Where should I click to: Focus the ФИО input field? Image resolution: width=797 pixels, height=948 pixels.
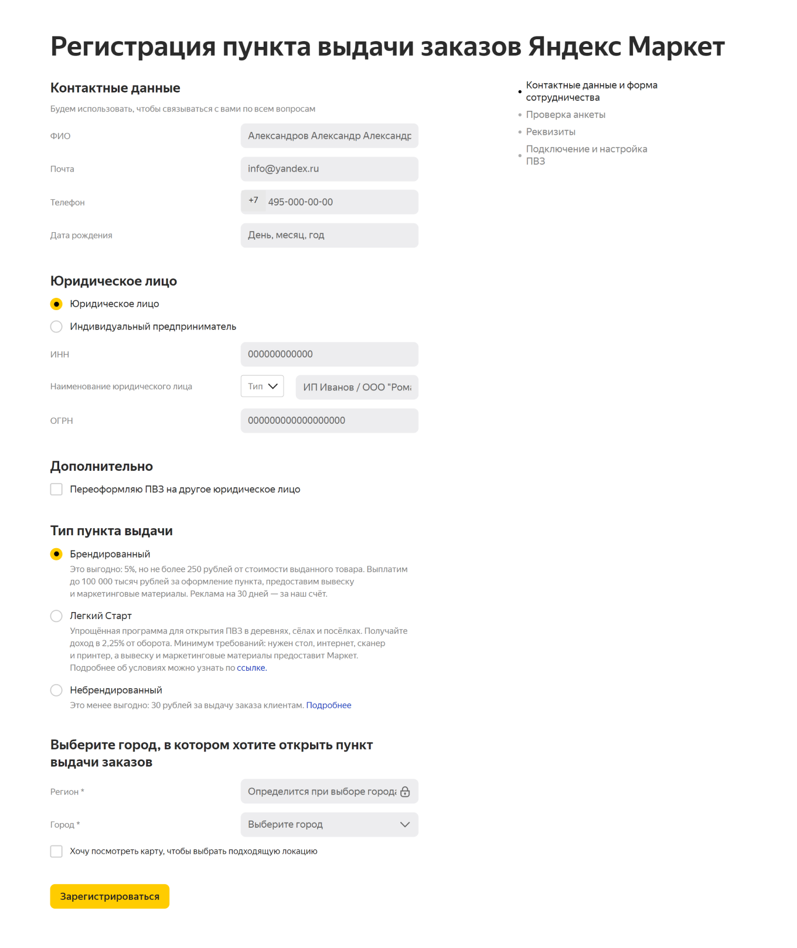click(329, 136)
